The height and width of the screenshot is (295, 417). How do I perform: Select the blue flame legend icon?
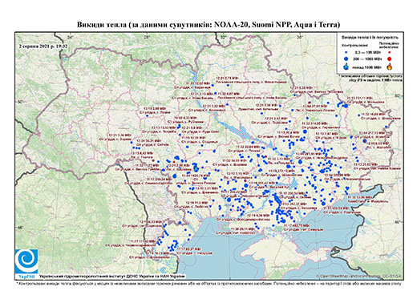point(346,67)
